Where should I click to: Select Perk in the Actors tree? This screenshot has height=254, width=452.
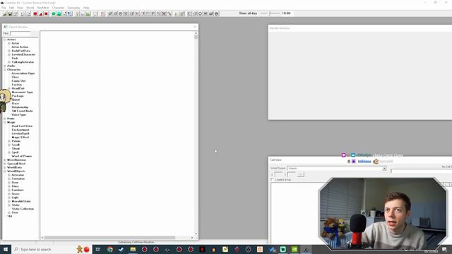(15, 58)
